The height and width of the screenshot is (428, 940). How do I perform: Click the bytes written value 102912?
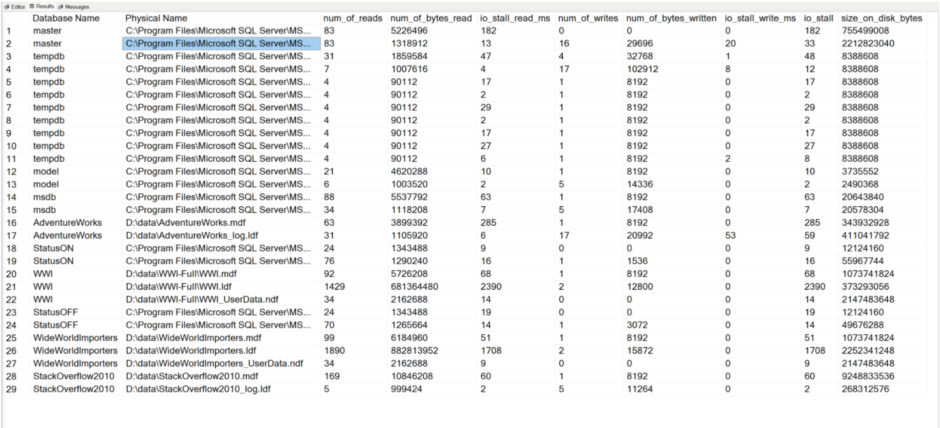coord(643,69)
